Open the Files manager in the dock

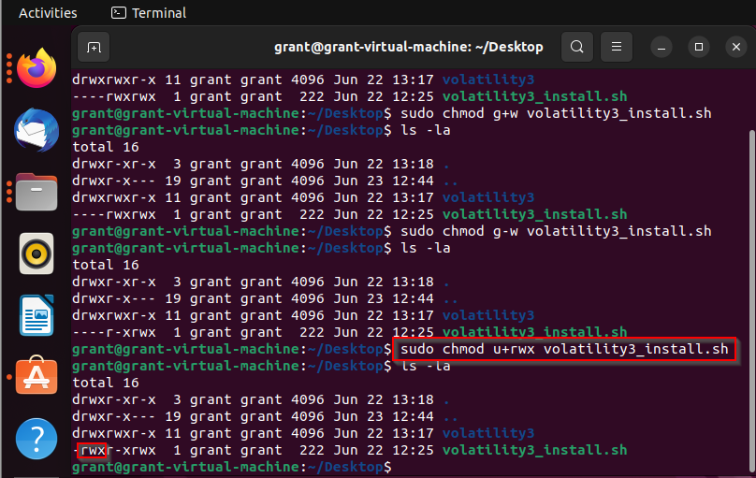click(36, 192)
